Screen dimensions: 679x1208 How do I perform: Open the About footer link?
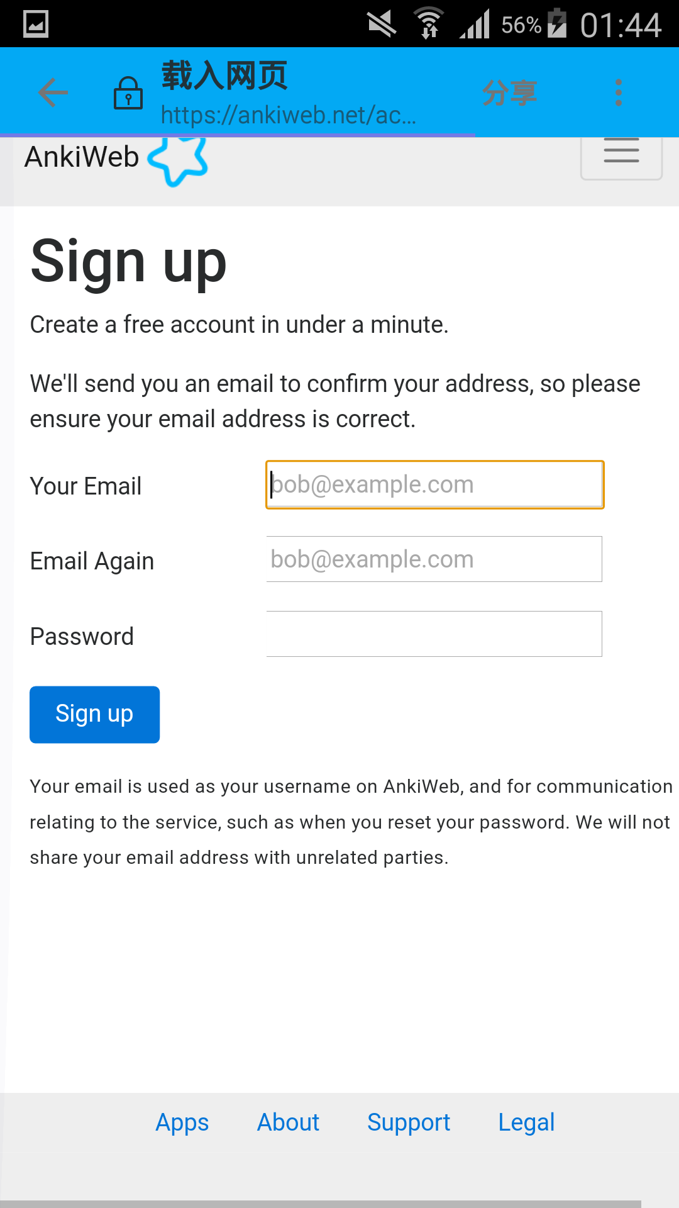(x=288, y=1123)
